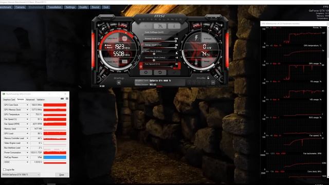This screenshot has width=329, height=185.
Task: Open the Memory Controller Load sensor dropdown
Action: [x=27, y=138]
